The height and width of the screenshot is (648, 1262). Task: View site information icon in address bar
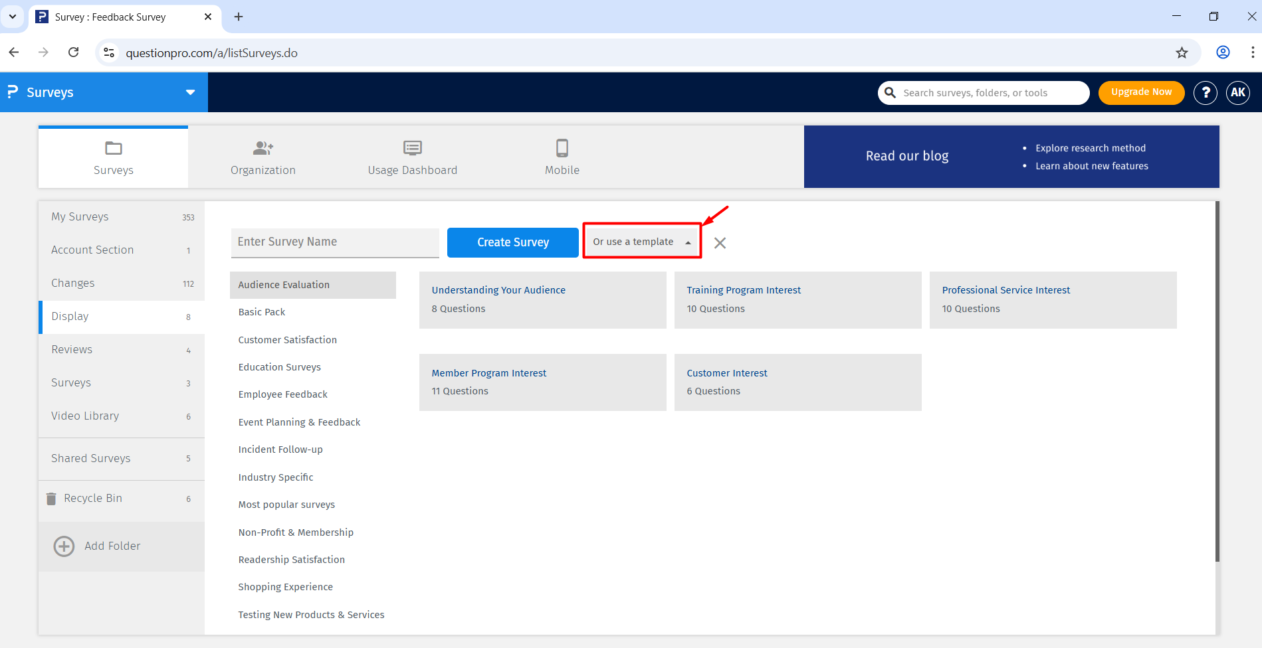[x=110, y=52]
